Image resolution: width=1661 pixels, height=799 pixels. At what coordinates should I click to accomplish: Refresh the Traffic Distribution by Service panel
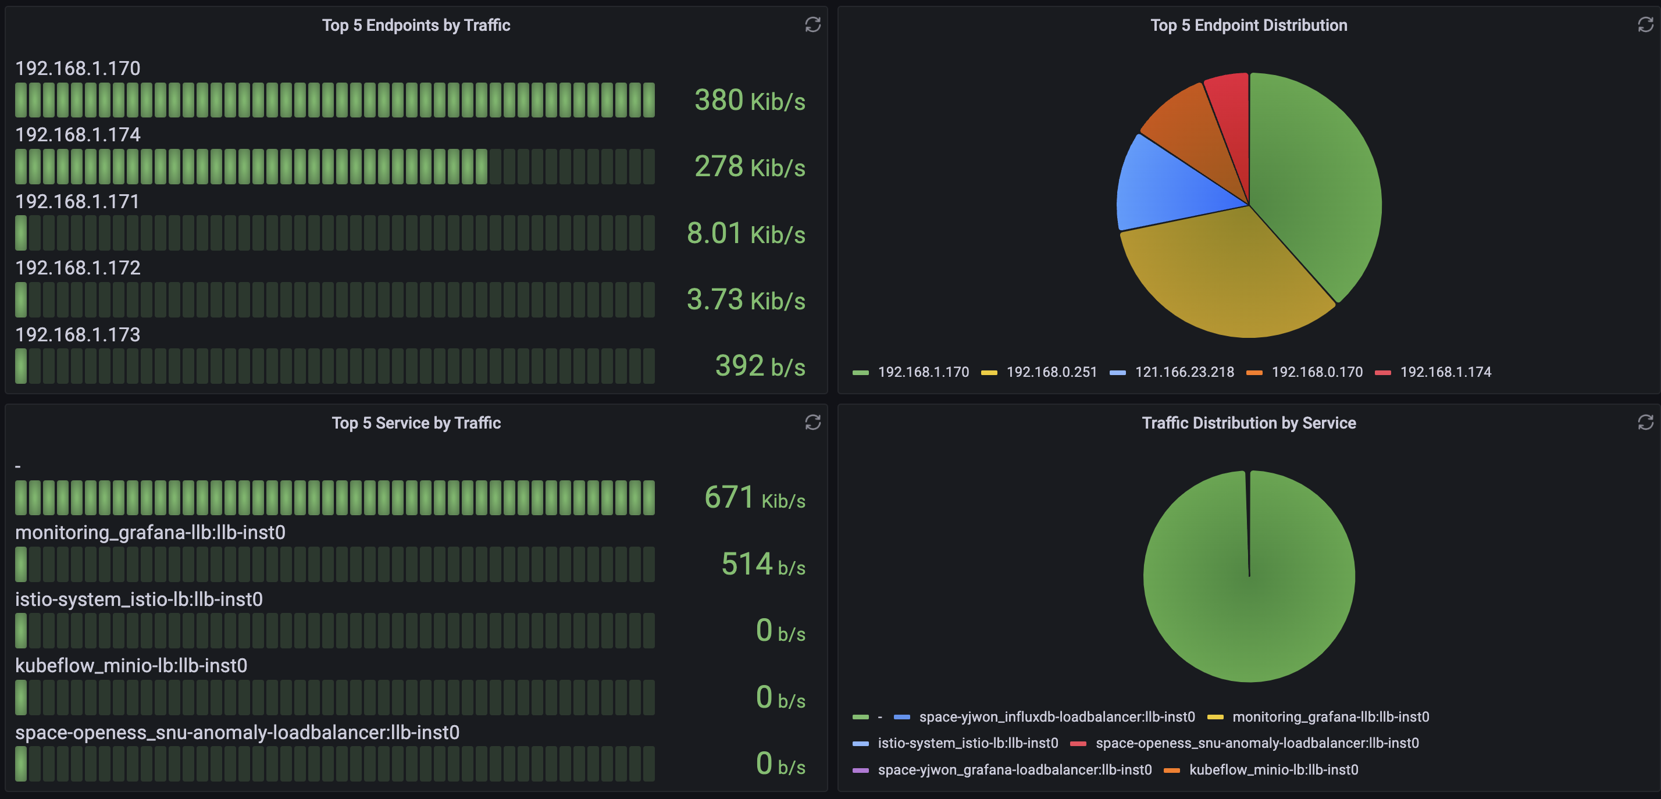1645,422
